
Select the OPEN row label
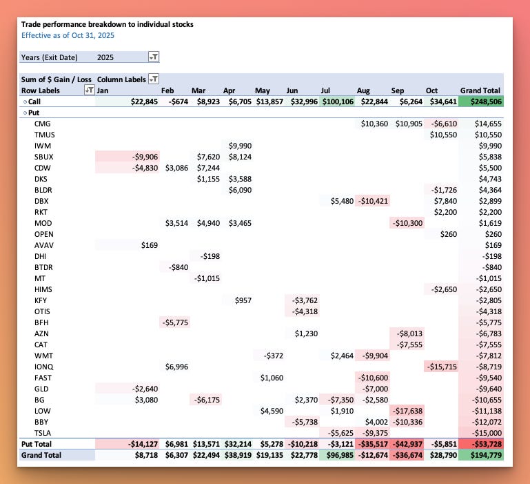[43, 234]
